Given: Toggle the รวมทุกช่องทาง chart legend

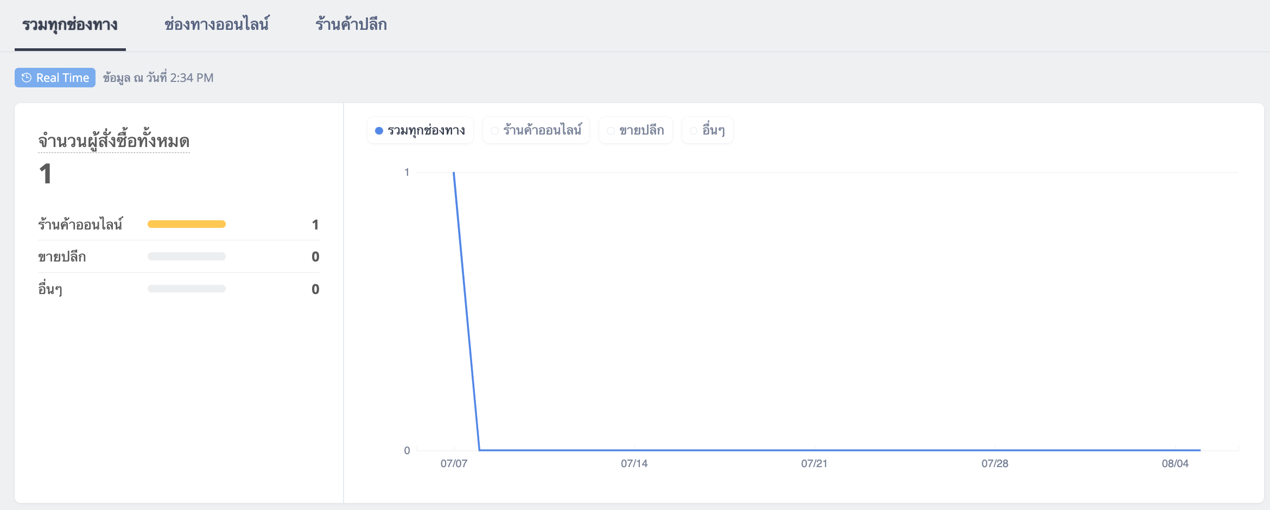Looking at the screenshot, I should point(420,130).
